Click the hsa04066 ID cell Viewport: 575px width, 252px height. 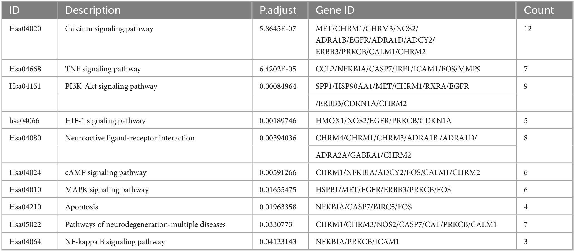(24, 121)
